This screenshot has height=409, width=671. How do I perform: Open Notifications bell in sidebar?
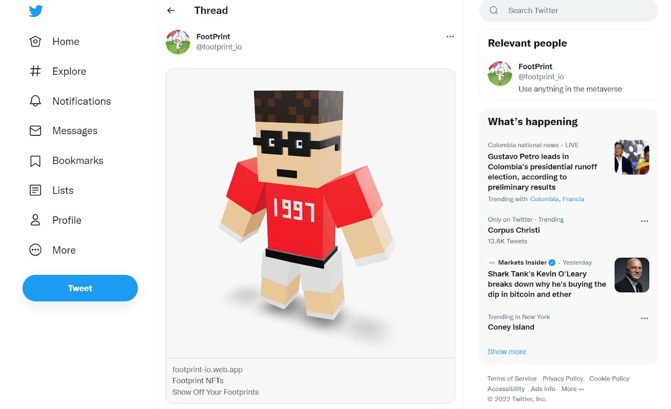tap(70, 101)
